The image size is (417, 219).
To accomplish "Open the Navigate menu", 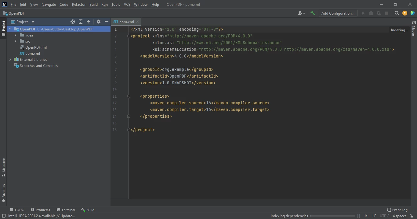I will coord(49,5).
